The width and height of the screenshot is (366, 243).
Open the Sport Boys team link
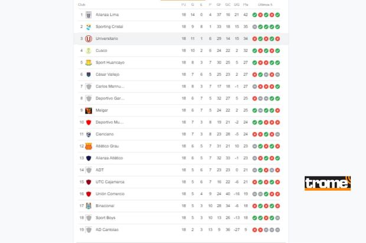(x=105, y=218)
